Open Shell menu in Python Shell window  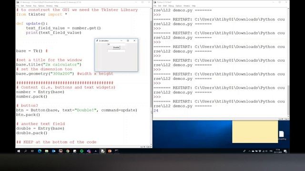coord(165,6)
